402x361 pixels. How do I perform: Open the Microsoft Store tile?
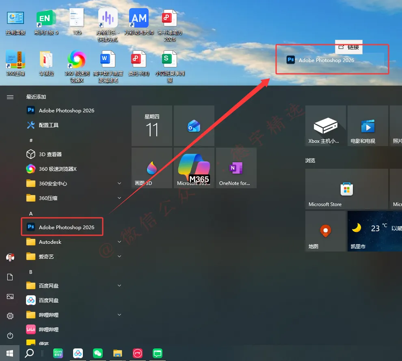(347, 189)
